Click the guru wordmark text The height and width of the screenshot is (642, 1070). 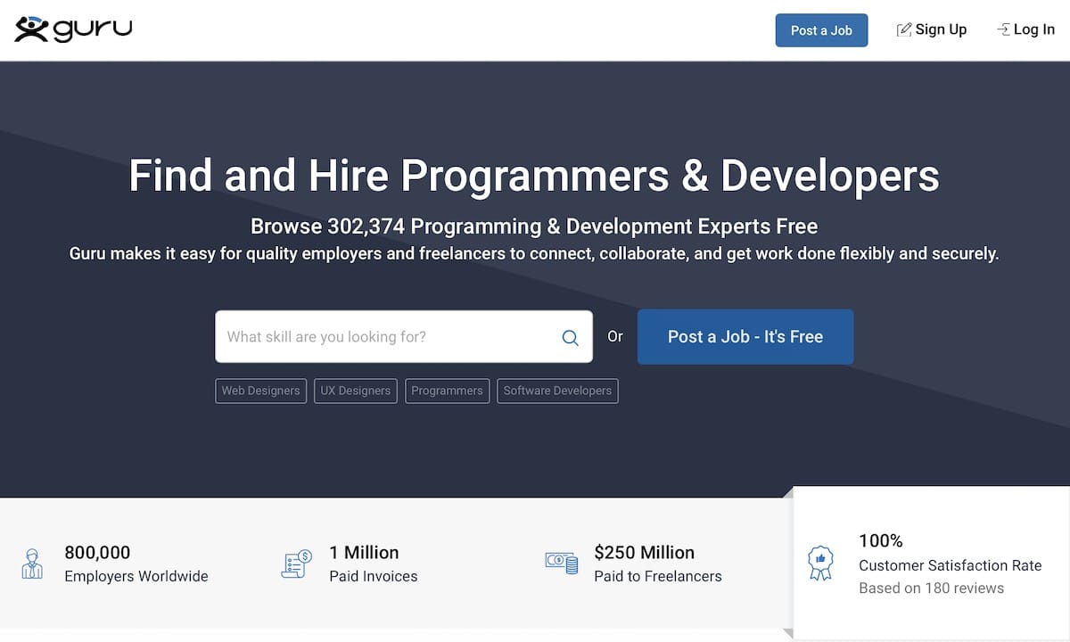click(x=93, y=29)
